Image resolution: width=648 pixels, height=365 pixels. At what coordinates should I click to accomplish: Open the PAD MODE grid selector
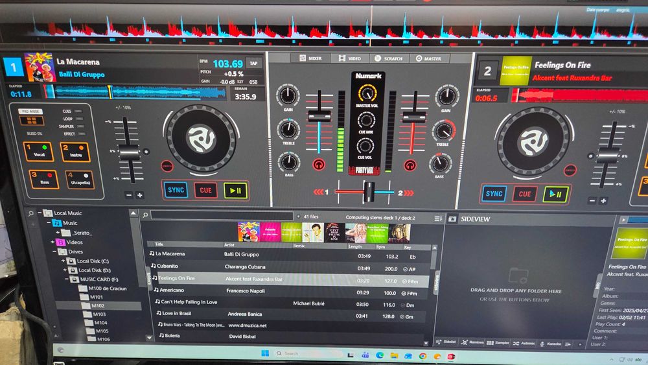[x=31, y=121]
